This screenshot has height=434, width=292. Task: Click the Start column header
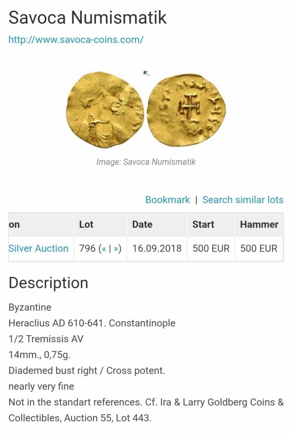203,225
